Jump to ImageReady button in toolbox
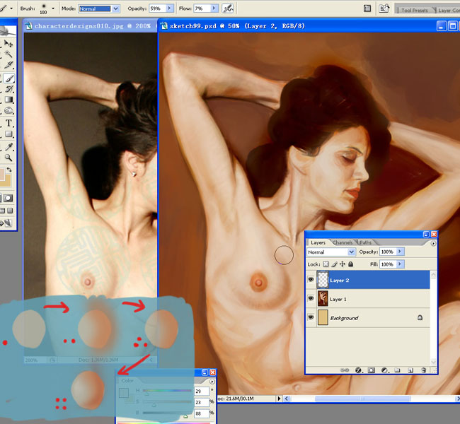The width and height of the screenshot is (460, 424). pos(7,223)
